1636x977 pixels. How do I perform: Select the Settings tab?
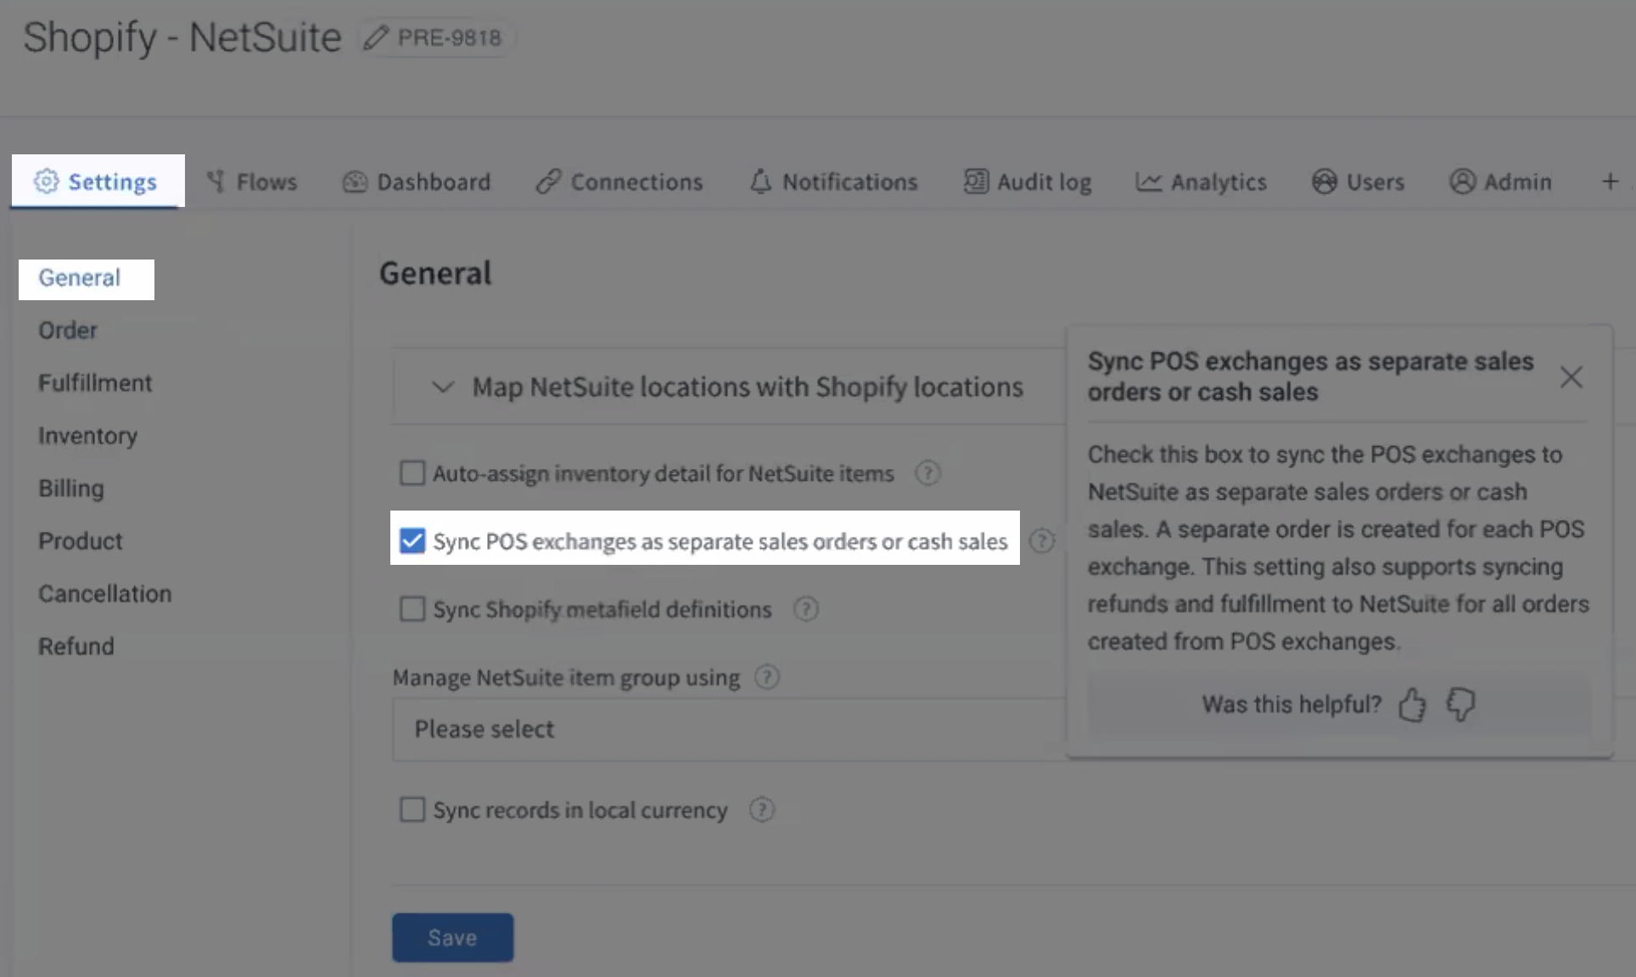coord(98,181)
